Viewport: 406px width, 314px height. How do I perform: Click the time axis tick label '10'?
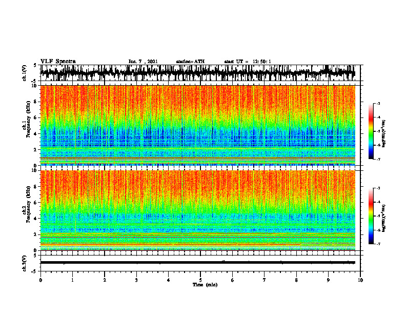(x=360, y=280)
